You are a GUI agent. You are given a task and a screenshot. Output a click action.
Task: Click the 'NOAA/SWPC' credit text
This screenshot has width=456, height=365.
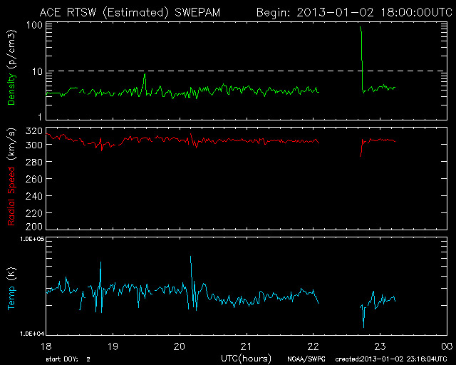[306, 359]
